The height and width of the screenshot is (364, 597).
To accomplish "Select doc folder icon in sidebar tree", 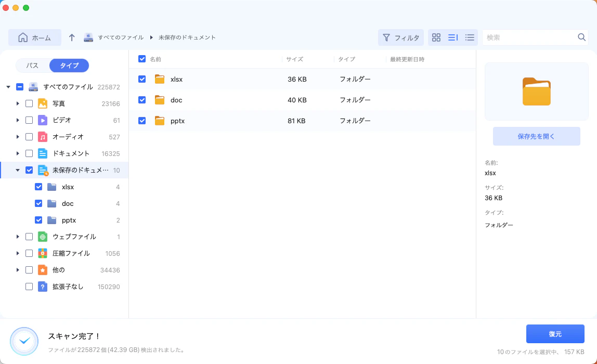I will [x=52, y=203].
